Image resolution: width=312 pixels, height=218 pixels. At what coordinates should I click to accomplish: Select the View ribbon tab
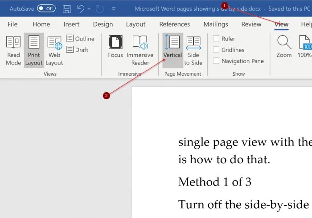[x=281, y=24]
